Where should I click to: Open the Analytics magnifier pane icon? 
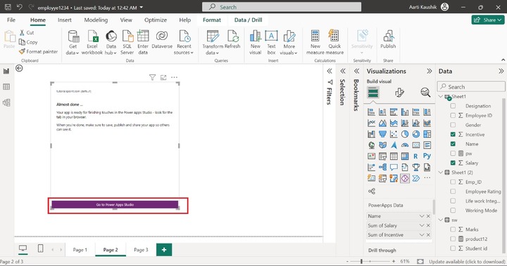click(425, 93)
